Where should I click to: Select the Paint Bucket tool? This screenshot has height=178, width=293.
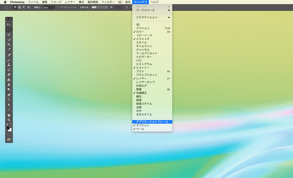(9, 80)
